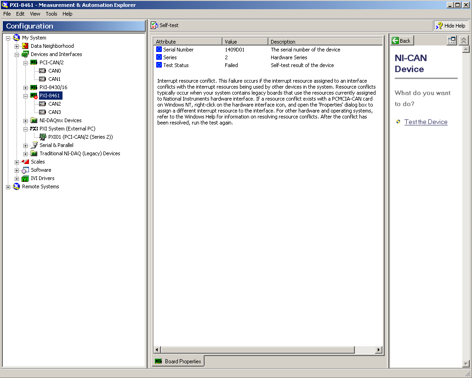This screenshot has height=378, width=472.
Task: Click the Remote Systems icon
Action: tap(17, 186)
